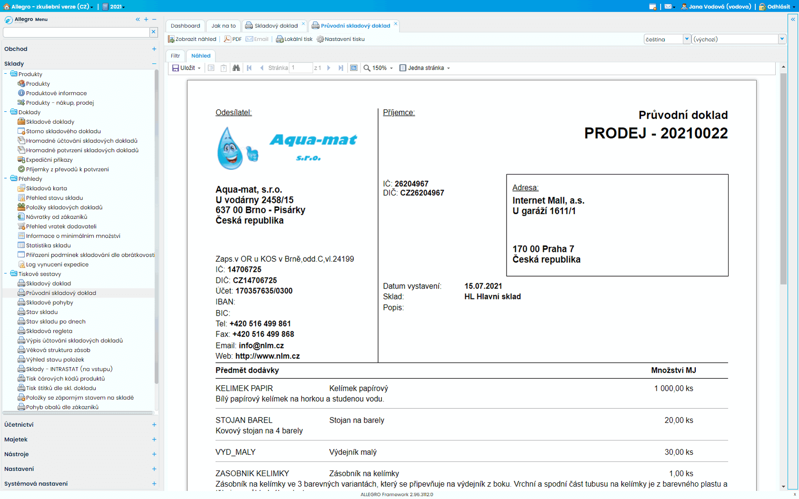This screenshot has height=499, width=799.
Task: Expand the Obchod menu section
Action: (154, 49)
